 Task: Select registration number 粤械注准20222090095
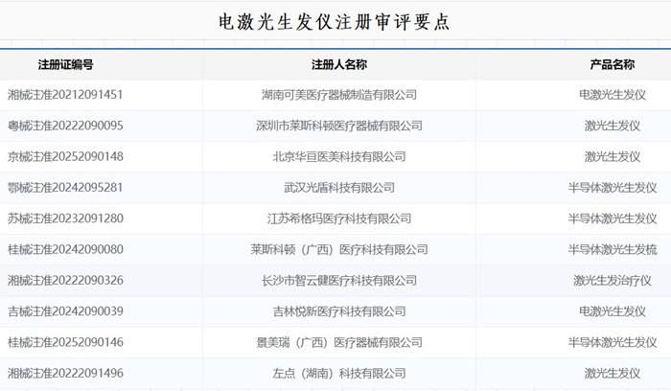coord(65,126)
